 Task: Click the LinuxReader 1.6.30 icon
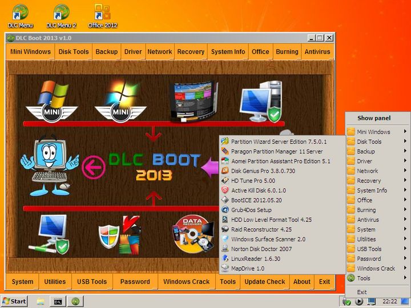click(225, 258)
